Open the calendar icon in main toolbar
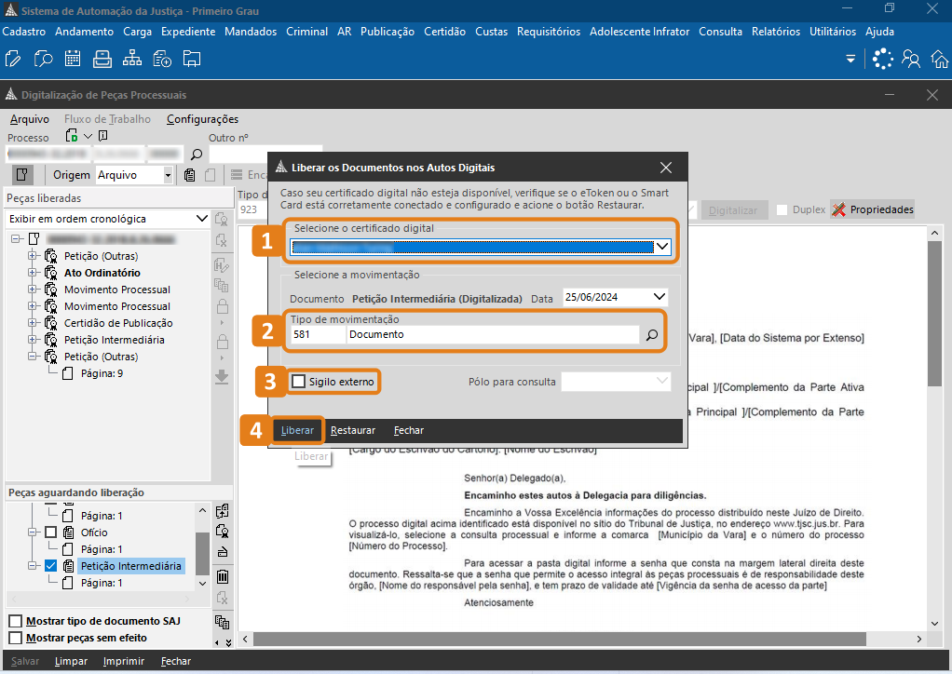 tap(73, 59)
